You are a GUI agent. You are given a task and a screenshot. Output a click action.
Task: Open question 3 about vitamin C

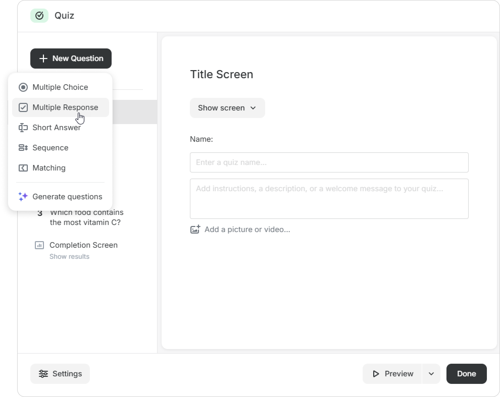tap(87, 217)
